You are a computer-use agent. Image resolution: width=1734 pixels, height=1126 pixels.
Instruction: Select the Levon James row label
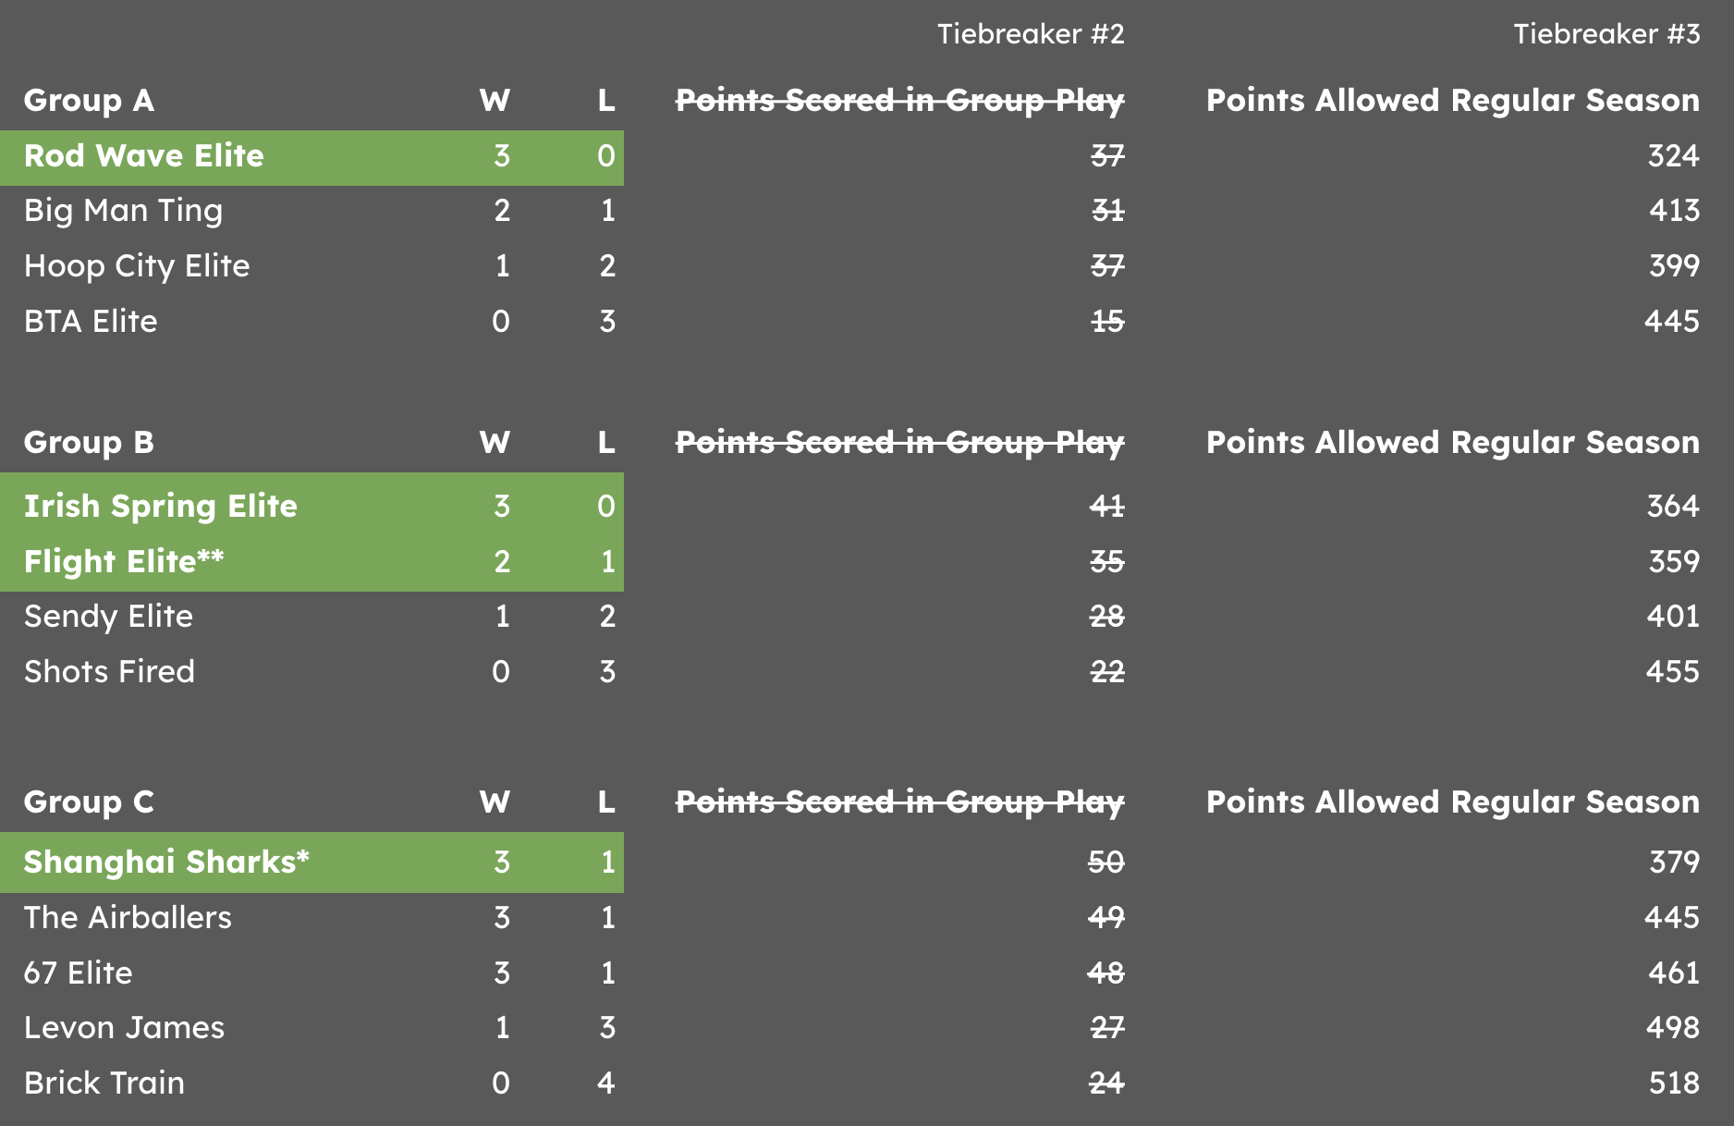point(124,1028)
